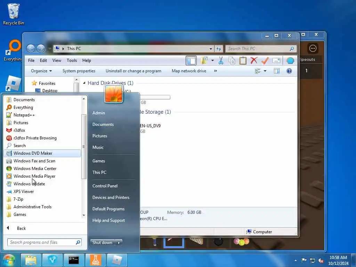
Task: Click the red X Delete icon
Action: pyautogui.click(x=254, y=60)
